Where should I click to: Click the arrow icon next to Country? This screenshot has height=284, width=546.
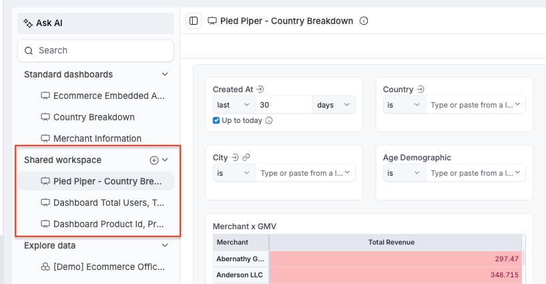[x=421, y=89]
